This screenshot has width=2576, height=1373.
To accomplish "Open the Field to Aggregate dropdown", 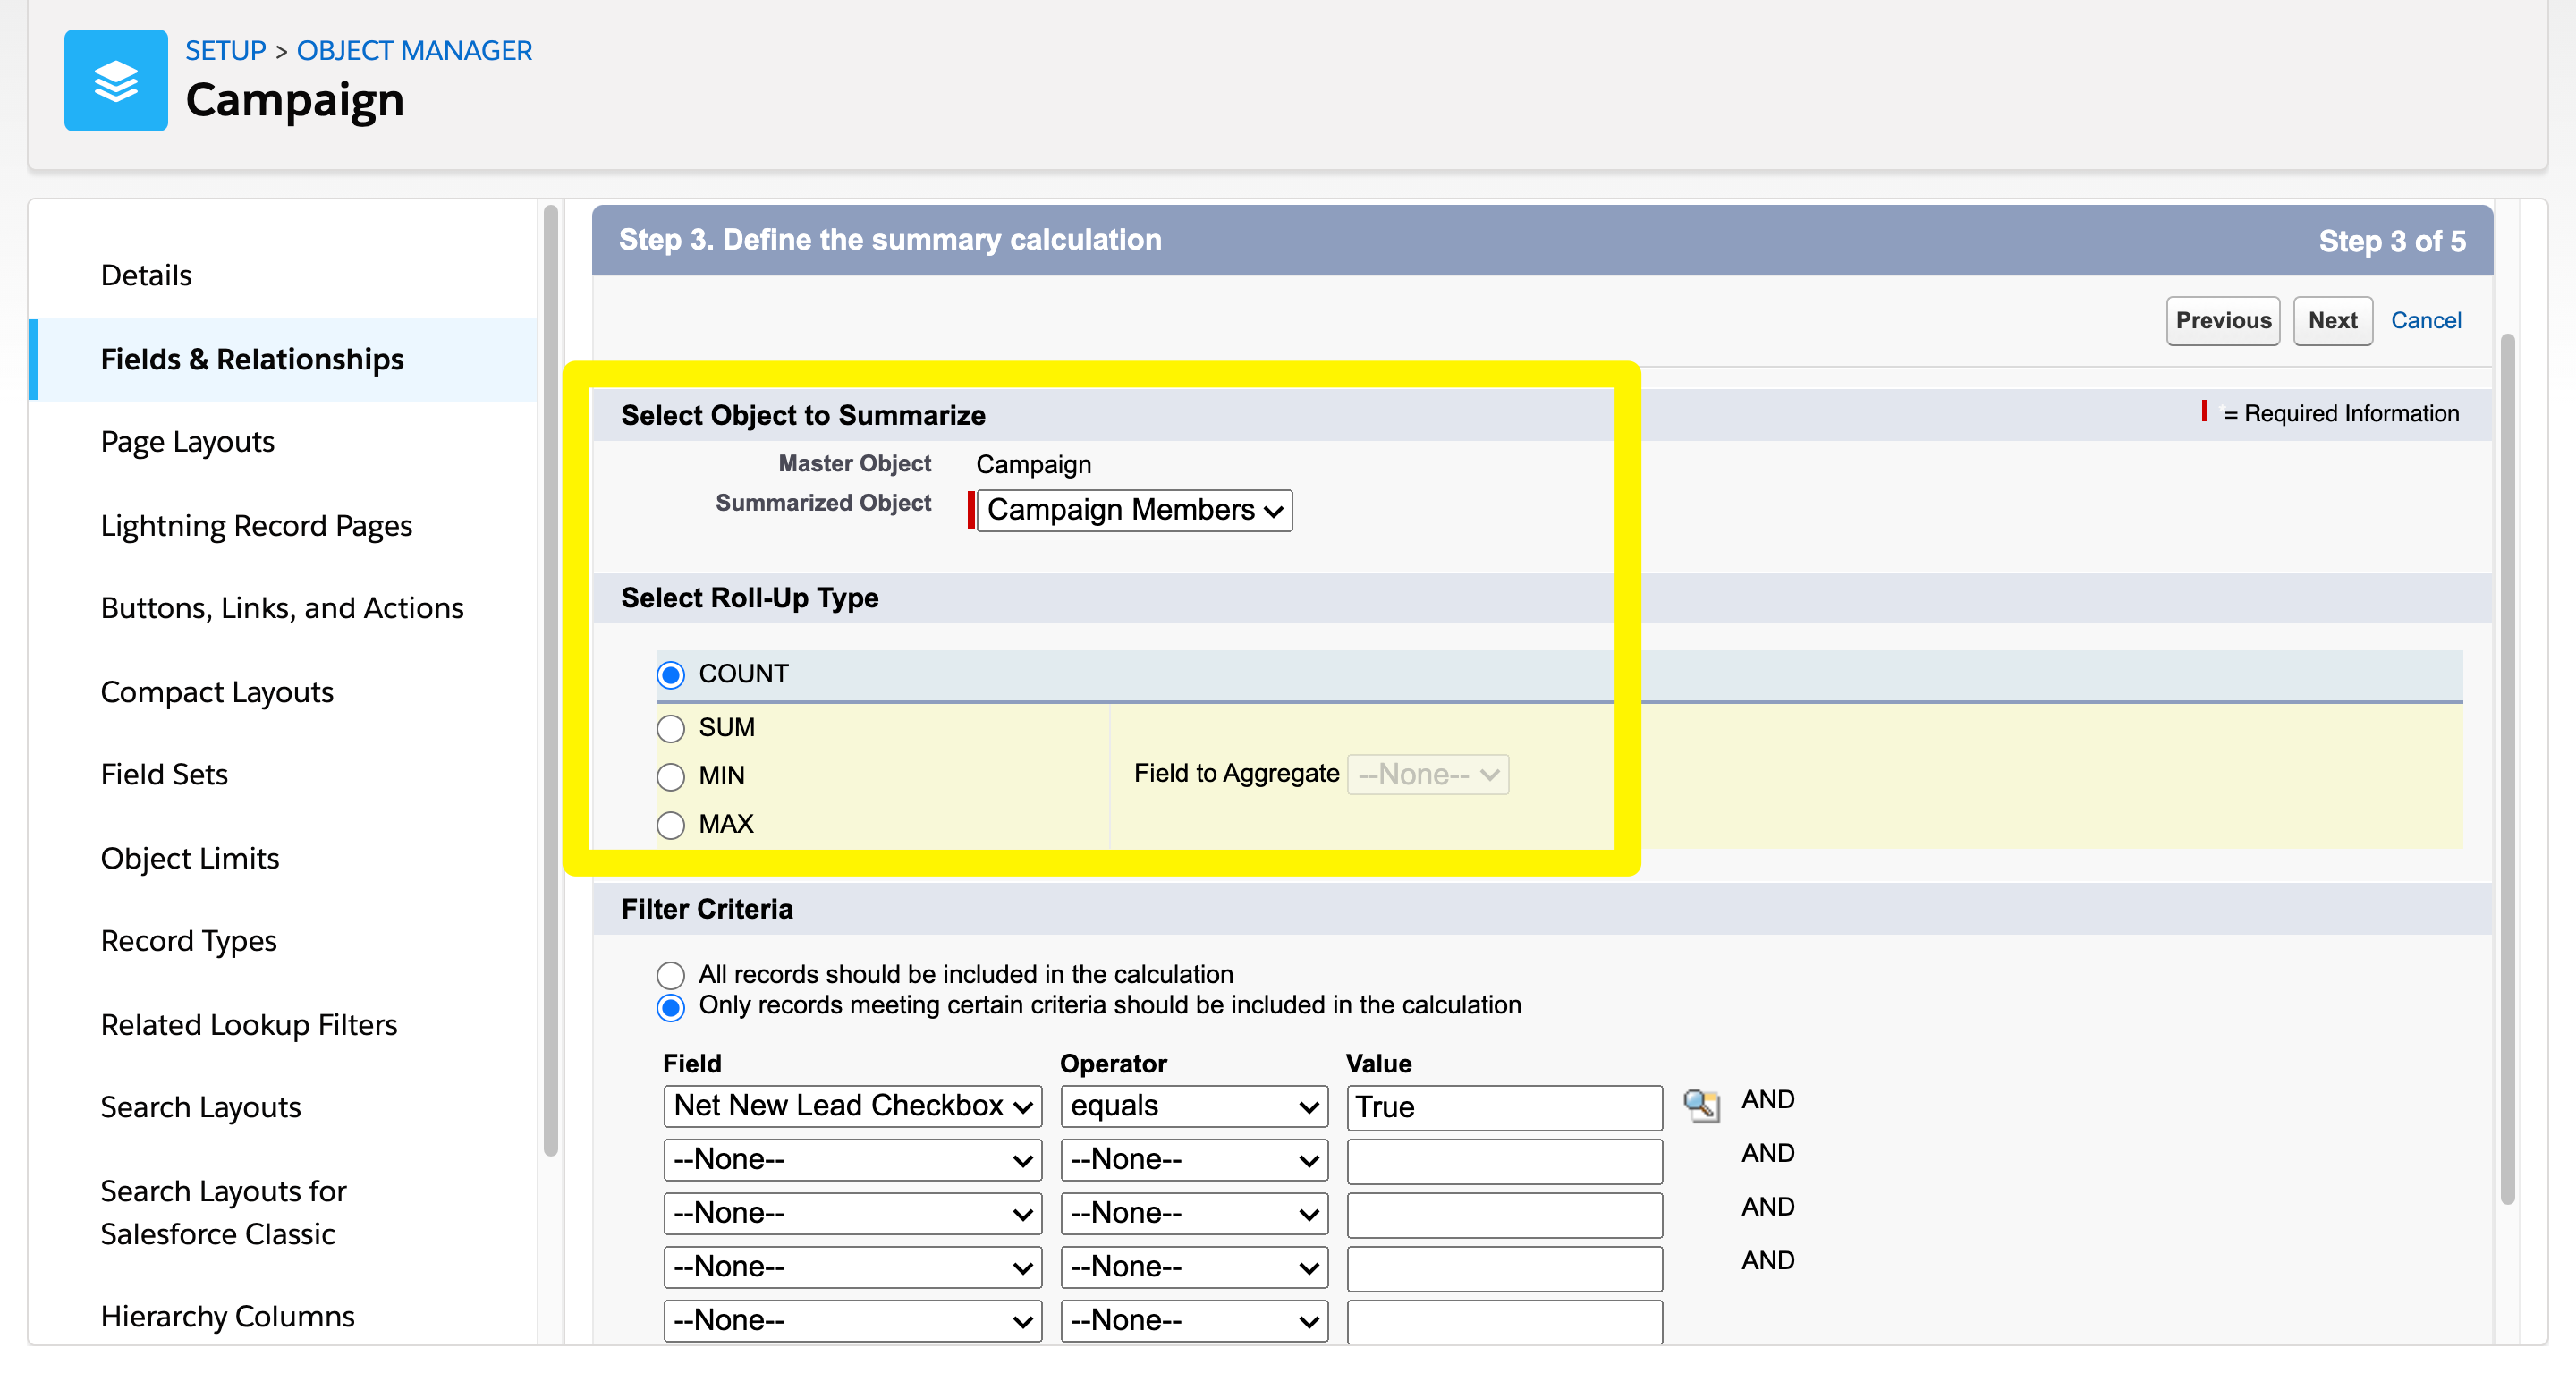I will (x=1427, y=773).
